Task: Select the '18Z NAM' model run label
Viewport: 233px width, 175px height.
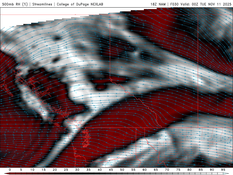Action: point(158,4)
